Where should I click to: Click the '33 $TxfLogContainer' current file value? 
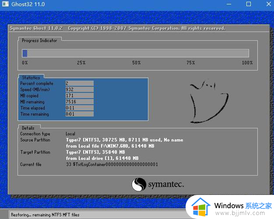click(112, 164)
